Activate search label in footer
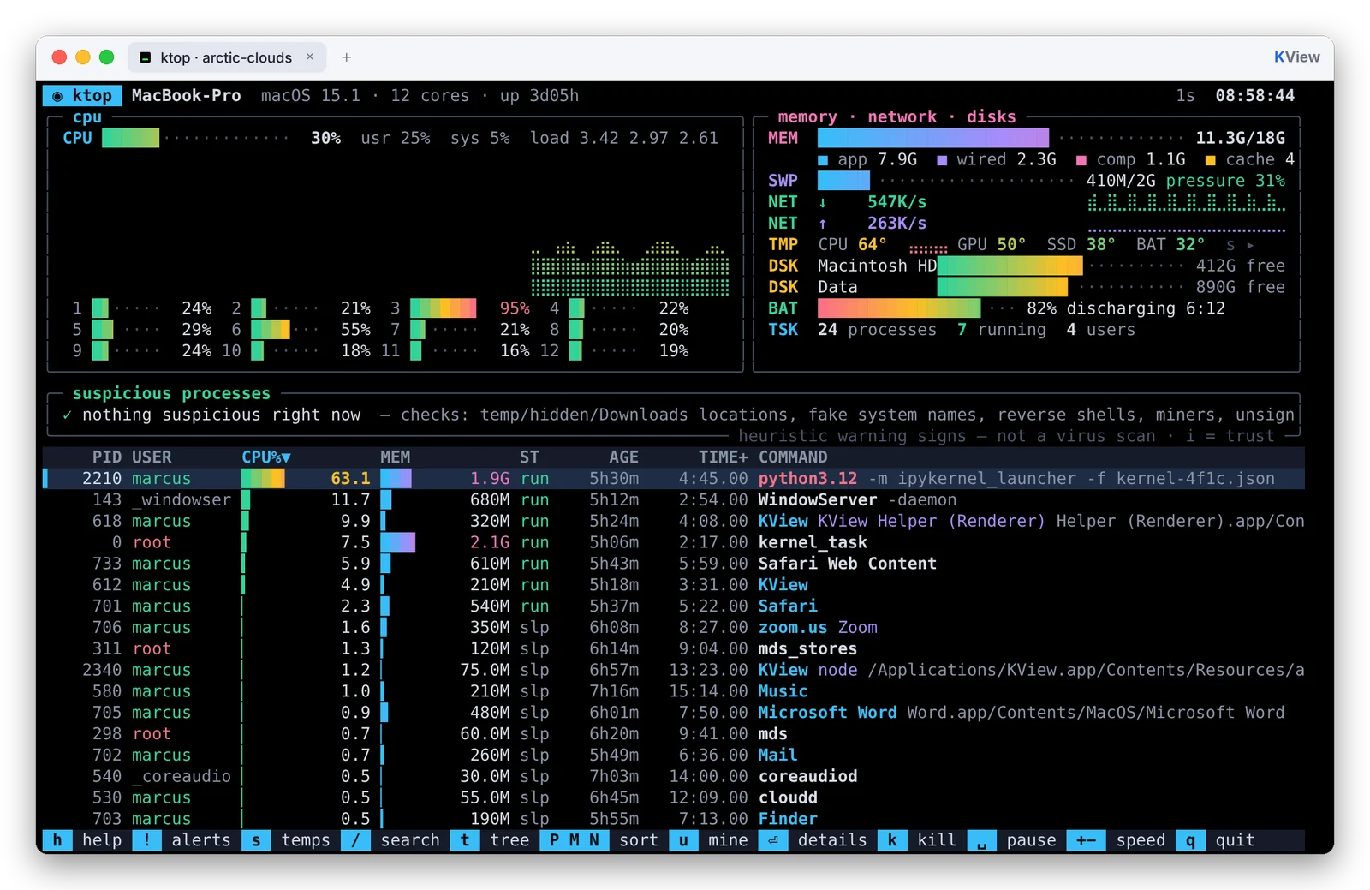This screenshot has height=890, width=1370. (x=410, y=840)
